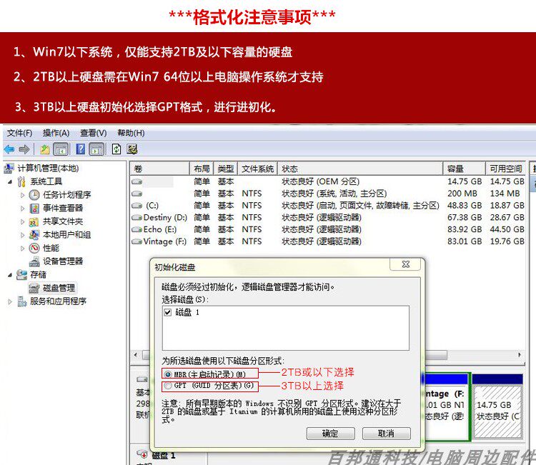Click the Forward arrow toolbar icon
The height and width of the screenshot is (465, 536).
click(24, 149)
